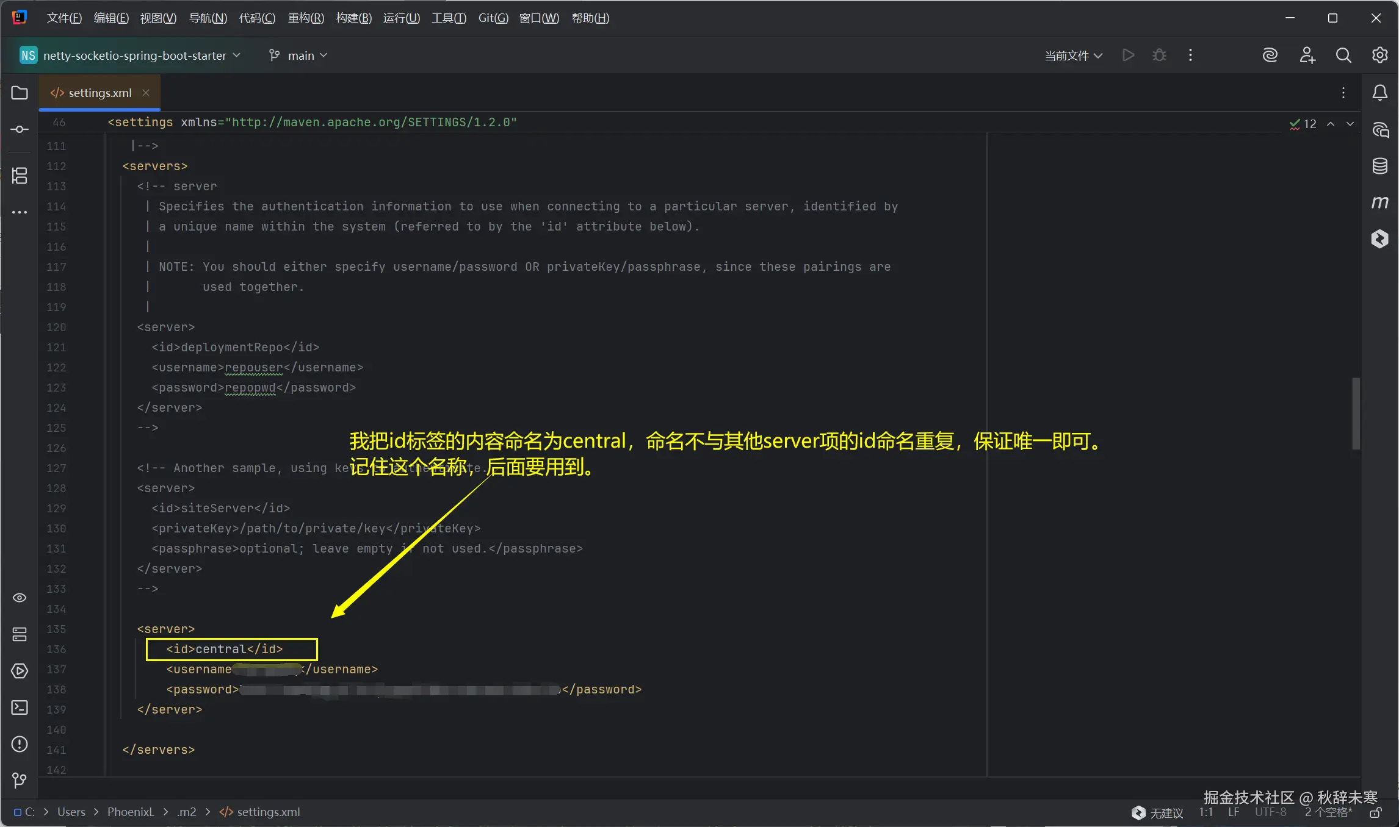Jump to next highlighted problem arrow

pyautogui.click(x=1350, y=124)
